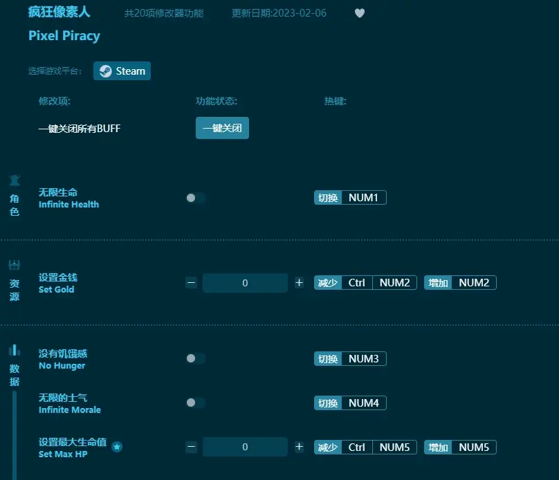Click the 数据 category label
Image resolution: width=559 pixels, height=480 pixels.
click(x=15, y=375)
